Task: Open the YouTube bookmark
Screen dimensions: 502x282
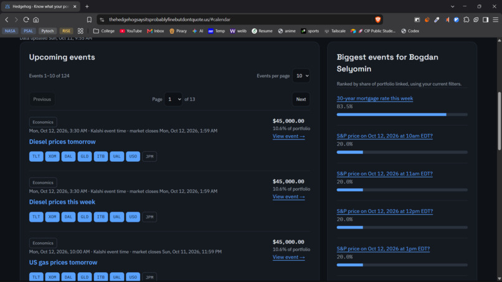Action: tap(131, 31)
